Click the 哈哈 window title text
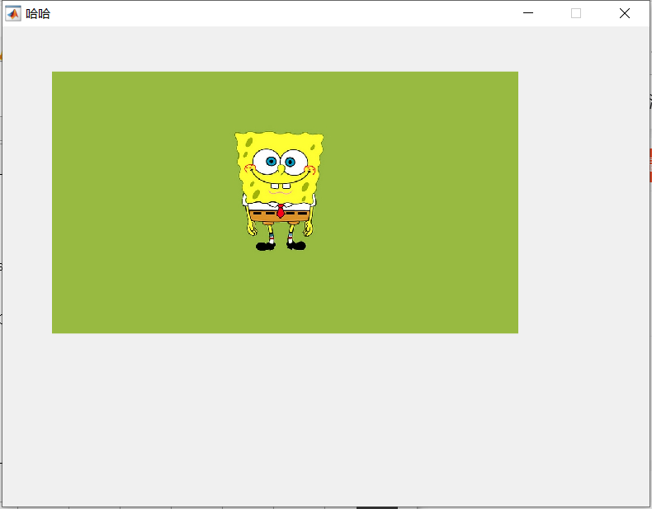652x509 pixels. pyautogui.click(x=38, y=14)
